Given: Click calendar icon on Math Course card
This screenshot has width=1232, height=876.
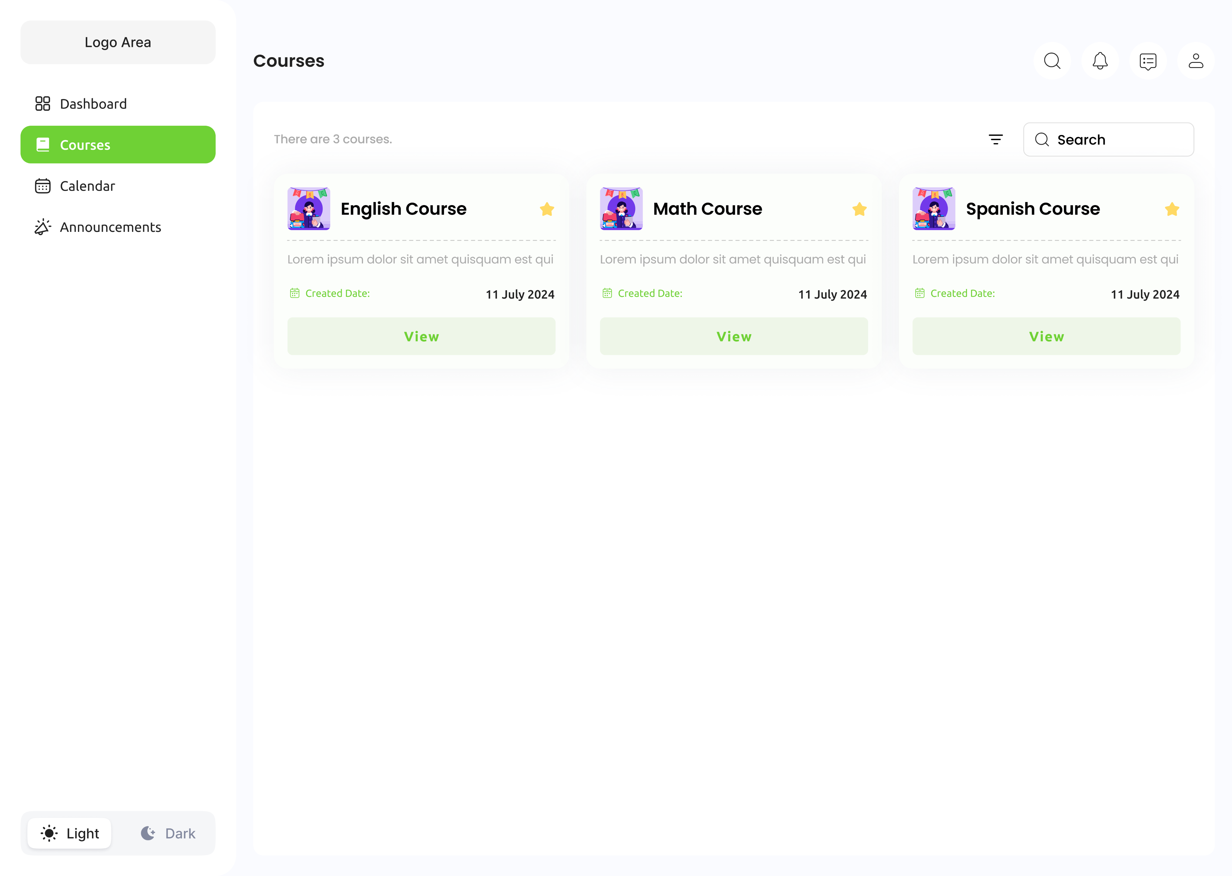Looking at the screenshot, I should click(x=607, y=294).
